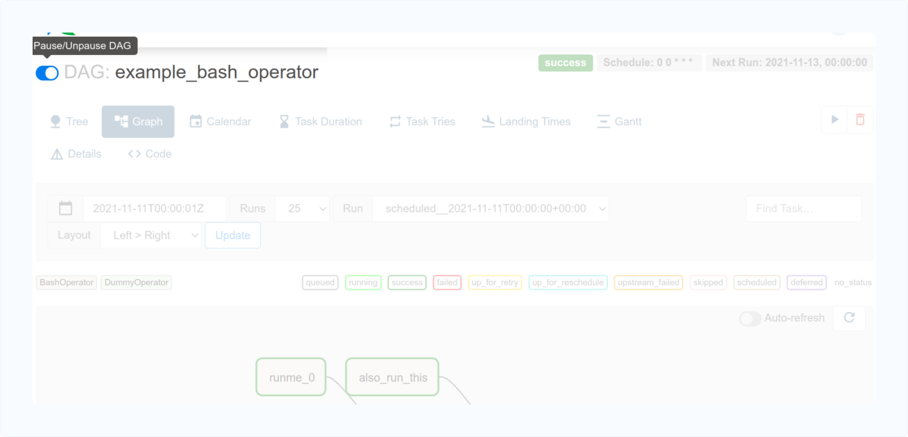This screenshot has width=908, height=437.
Task: Open the Run selection dropdown
Action: coord(490,208)
